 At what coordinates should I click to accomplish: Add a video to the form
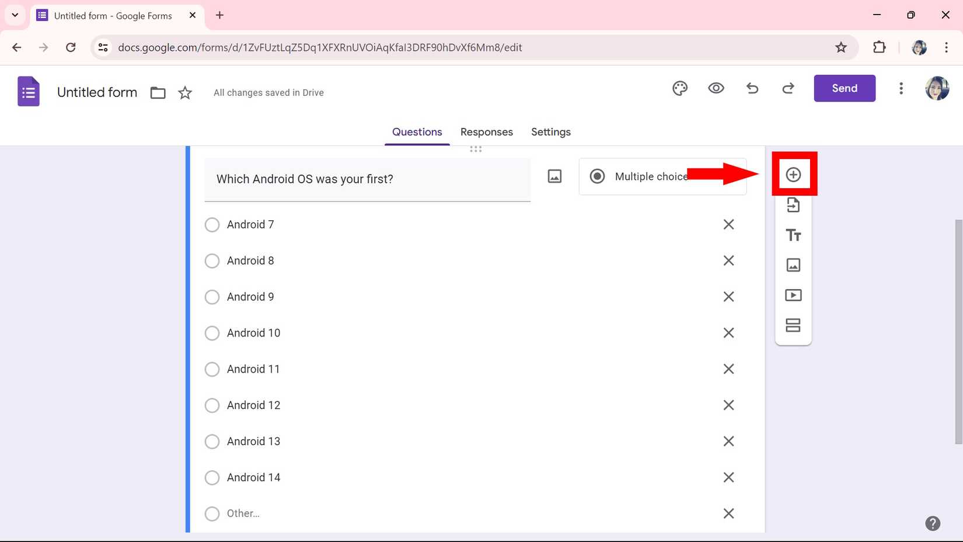793,295
